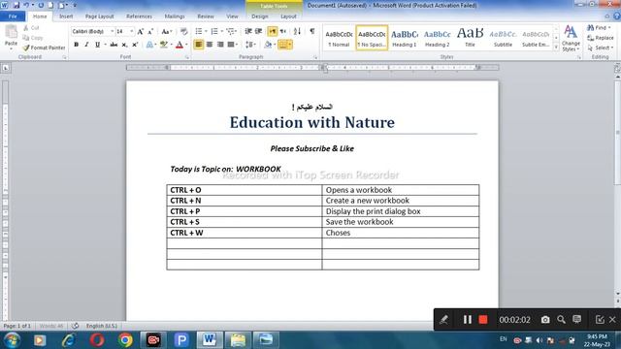Expand the Styles gallery More arrow
Viewport: 621px width, 349px height.
556,48
